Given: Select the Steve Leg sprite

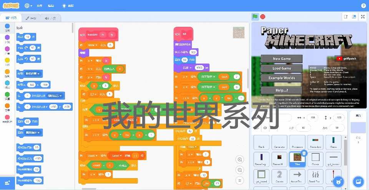Looking at the screenshot, I should pos(261,160).
